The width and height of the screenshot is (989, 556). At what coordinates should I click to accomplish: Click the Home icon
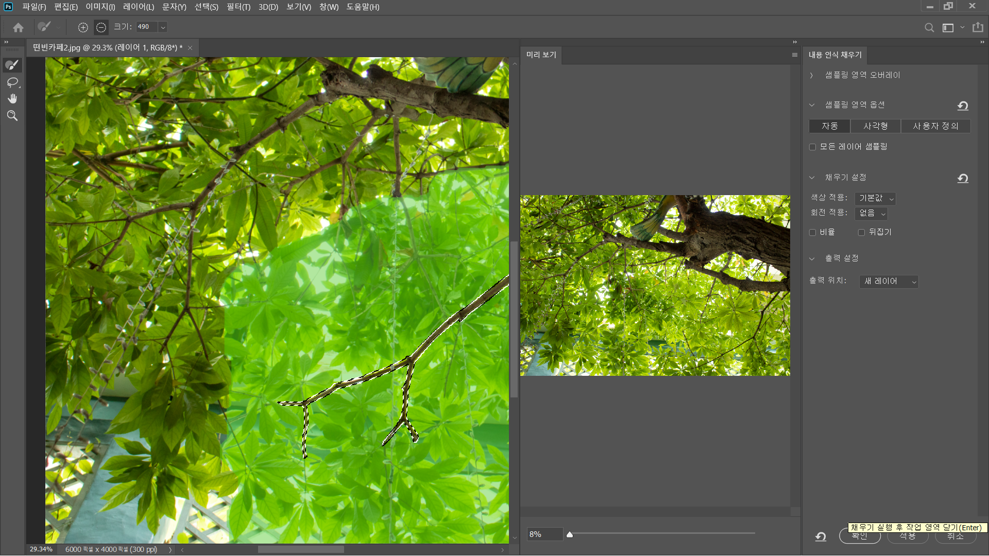click(19, 27)
